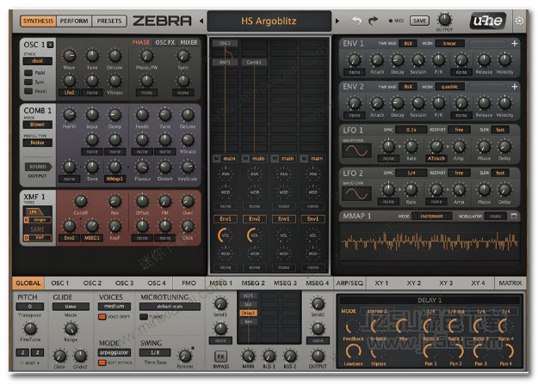538x384 pixels.
Task: Click the LFO 1 waveform display
Action: tap(356, 150)
